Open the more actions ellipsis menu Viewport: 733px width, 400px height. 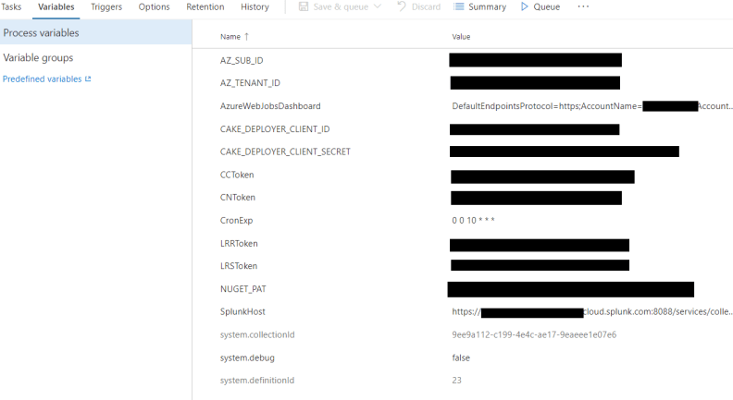click(583, 6)
